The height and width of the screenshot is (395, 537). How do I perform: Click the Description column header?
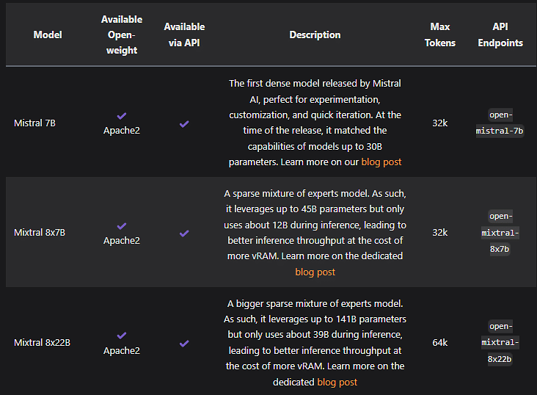point(315,35)
